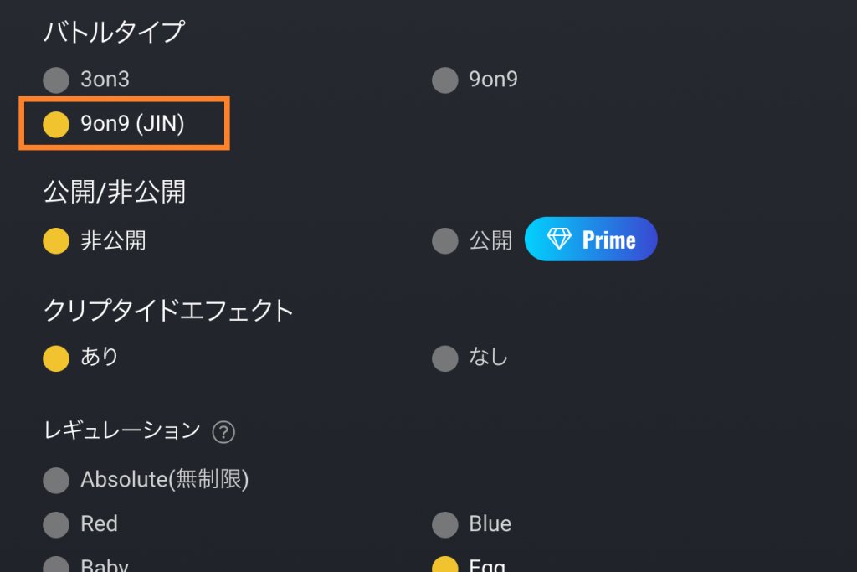The image size is (857, 572).
Task: Select the 3on3 battle type radio button
Action: (56, 80)
